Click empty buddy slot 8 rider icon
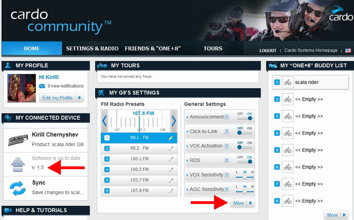 point(288,201)
